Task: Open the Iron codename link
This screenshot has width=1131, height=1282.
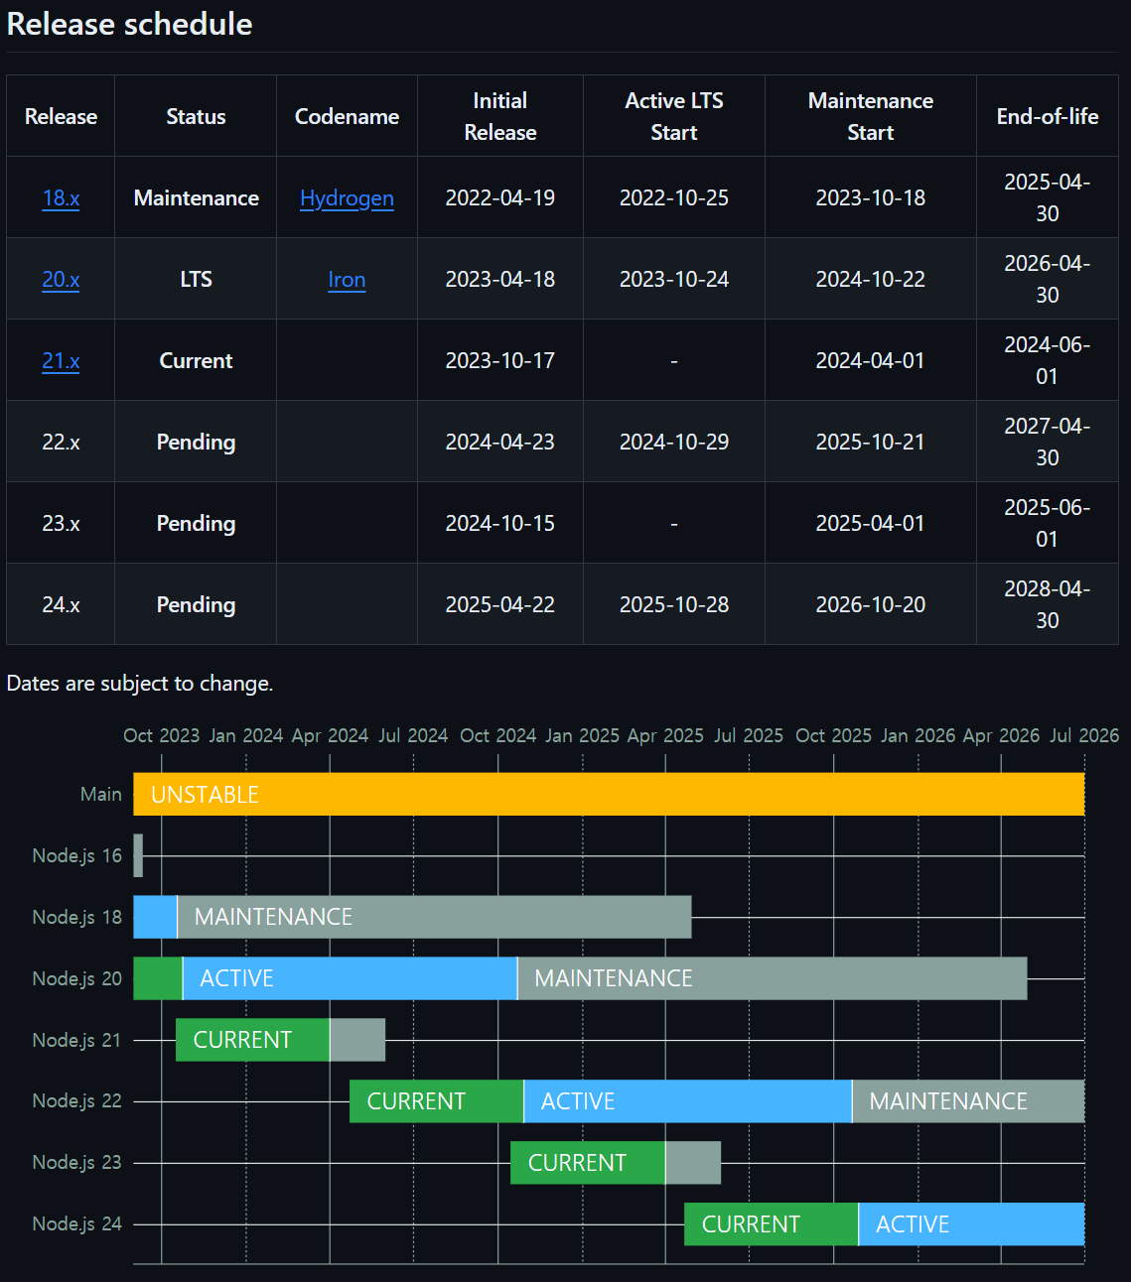Action: [x=347, y=279]
